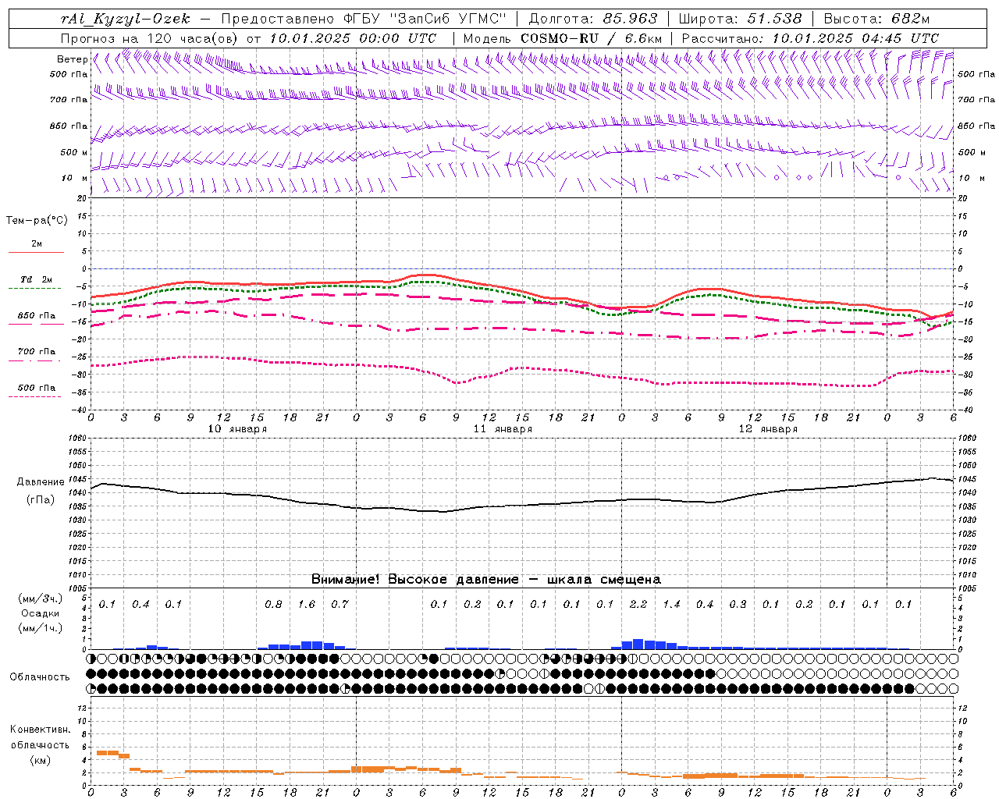Screen dimensions: 999x799
Task: Select the Облачность cloud cover label
Action: coord(40,677)
